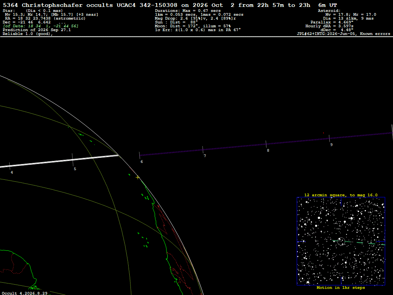Click time tick marker labeled 4

pos(10,166)
